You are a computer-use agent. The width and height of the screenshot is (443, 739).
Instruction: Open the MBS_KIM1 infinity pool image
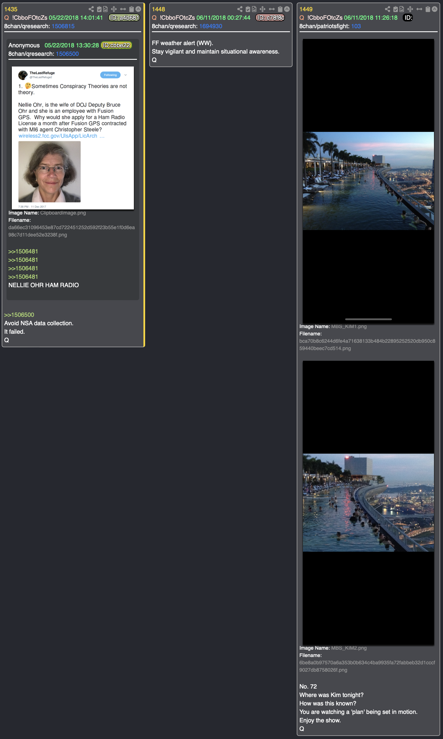pyautogui.click(x=368, y=181)
